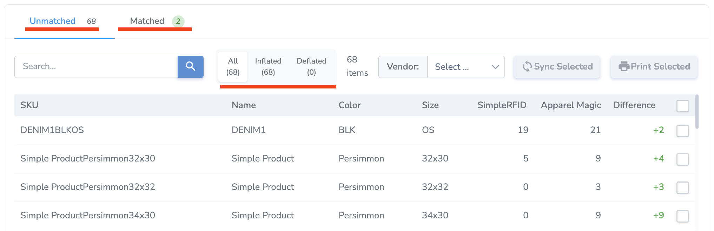Click the printer icon
The height and width of the screenshot is (231, 714).
[x=623, y=66]
